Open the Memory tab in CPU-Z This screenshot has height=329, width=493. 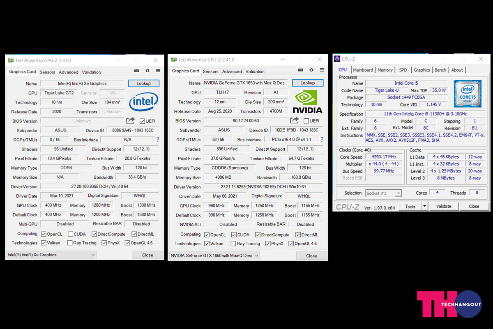coord(385,70)
